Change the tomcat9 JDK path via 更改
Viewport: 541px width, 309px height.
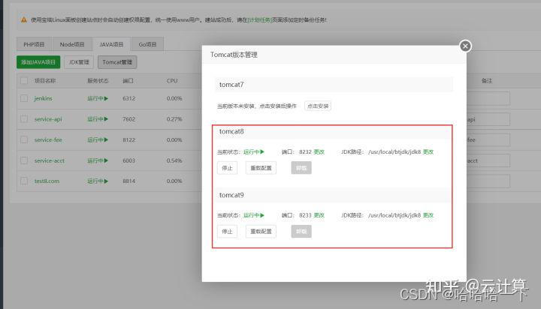[x=428, y=215]
